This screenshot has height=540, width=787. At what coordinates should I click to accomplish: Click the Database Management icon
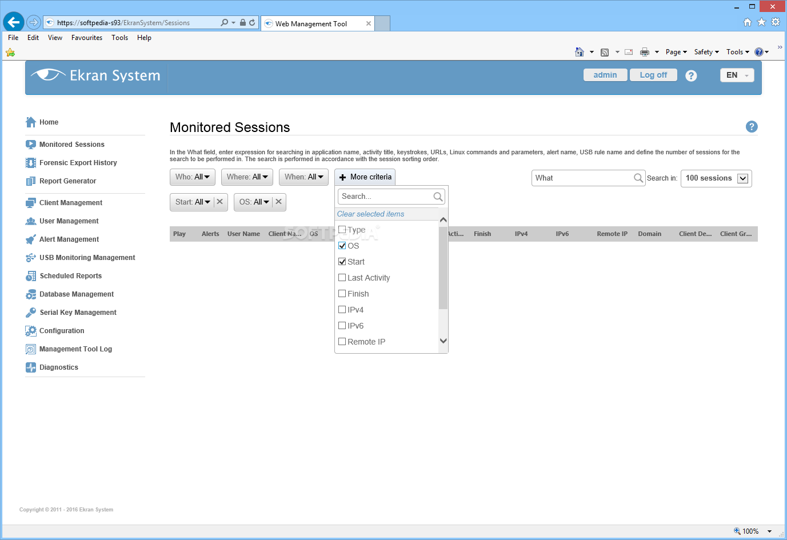coord(31,294)
